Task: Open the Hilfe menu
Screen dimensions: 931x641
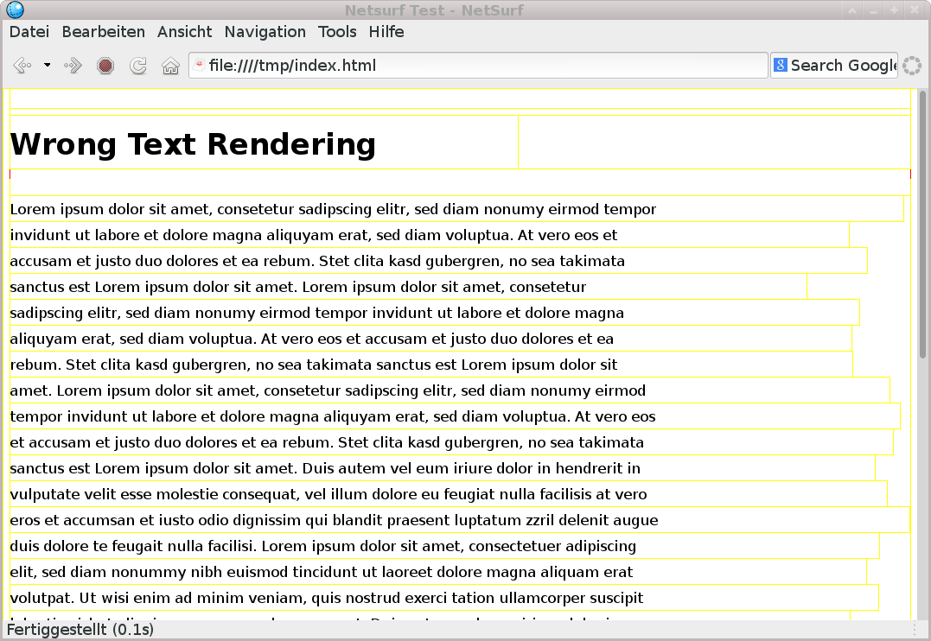Action: click(386, 32)
